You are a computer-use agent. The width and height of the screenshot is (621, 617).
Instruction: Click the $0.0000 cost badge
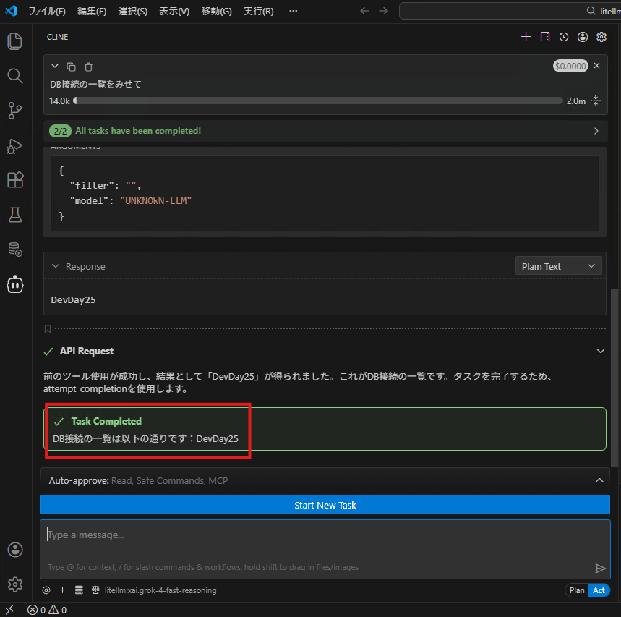tap(570, 66)
